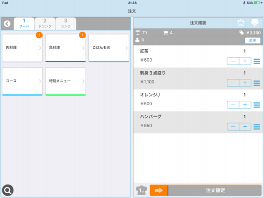Expand chevron on 肉料理 tile
This screenshot has width=264, height=198.
pos(40,48)
